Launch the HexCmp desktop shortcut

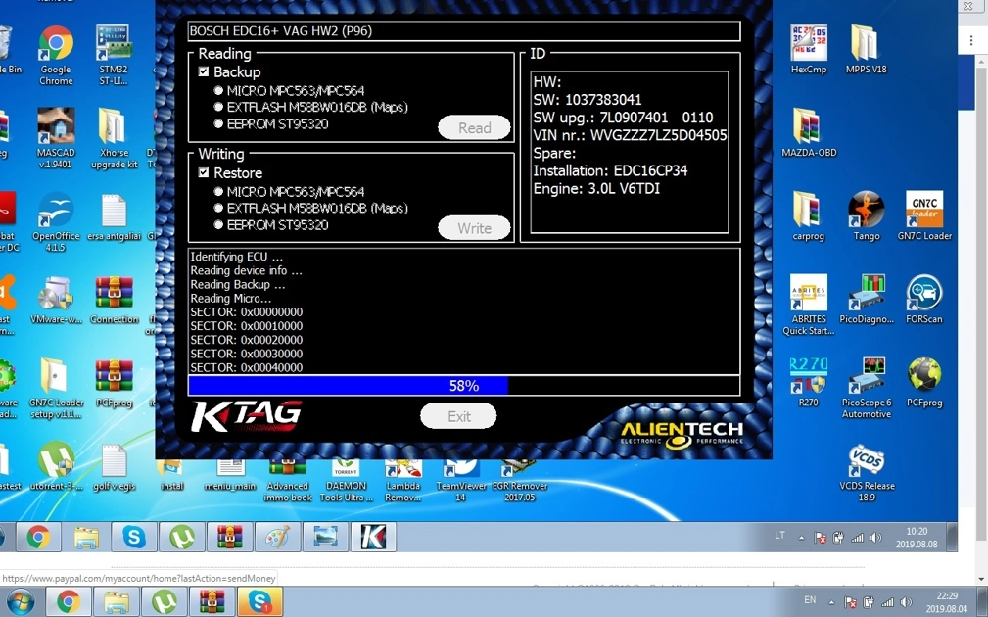(x=809, y=49)
